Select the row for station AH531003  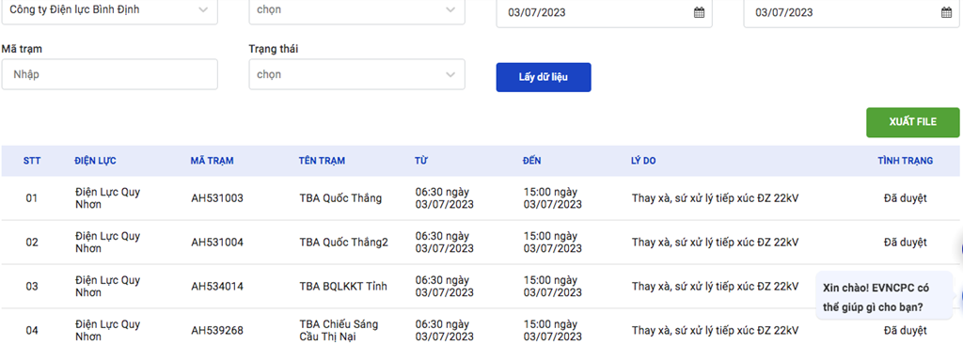[481, 198]
